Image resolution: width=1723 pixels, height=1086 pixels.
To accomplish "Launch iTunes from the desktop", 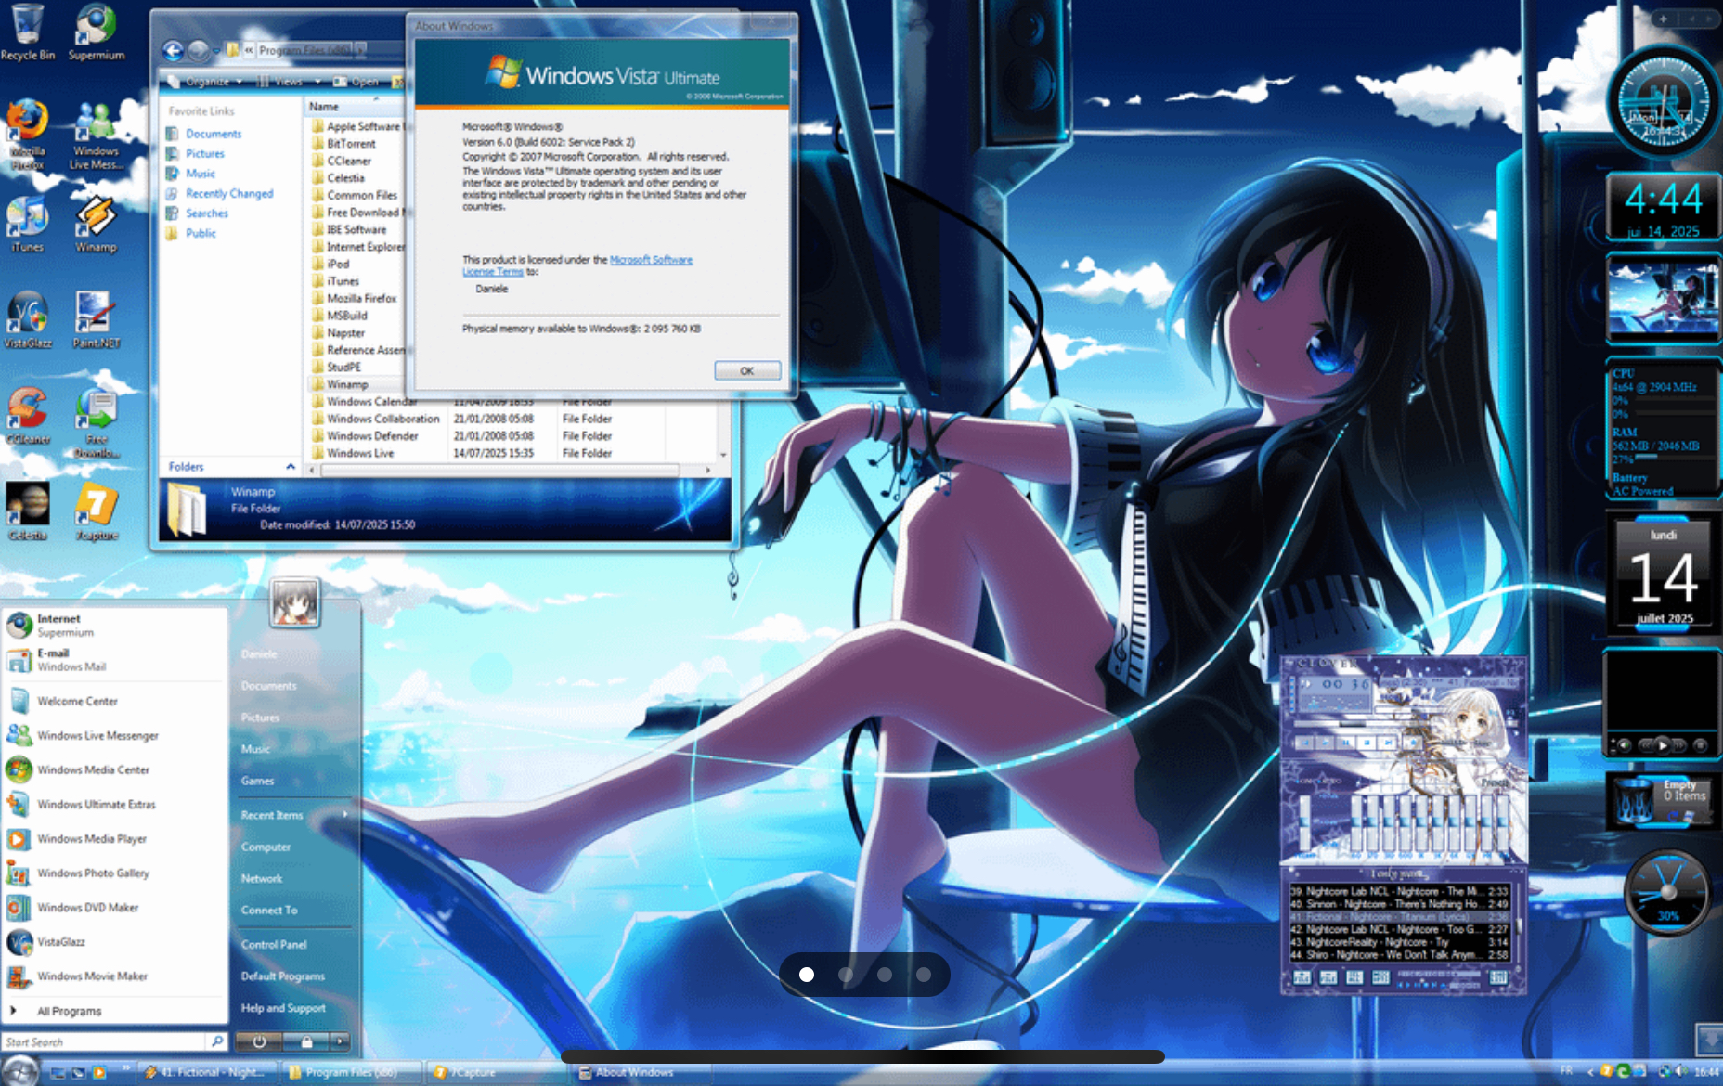I will (x=27, y=225).
